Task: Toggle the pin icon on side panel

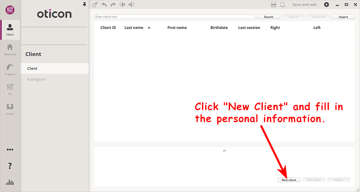Action: [84, 4]
